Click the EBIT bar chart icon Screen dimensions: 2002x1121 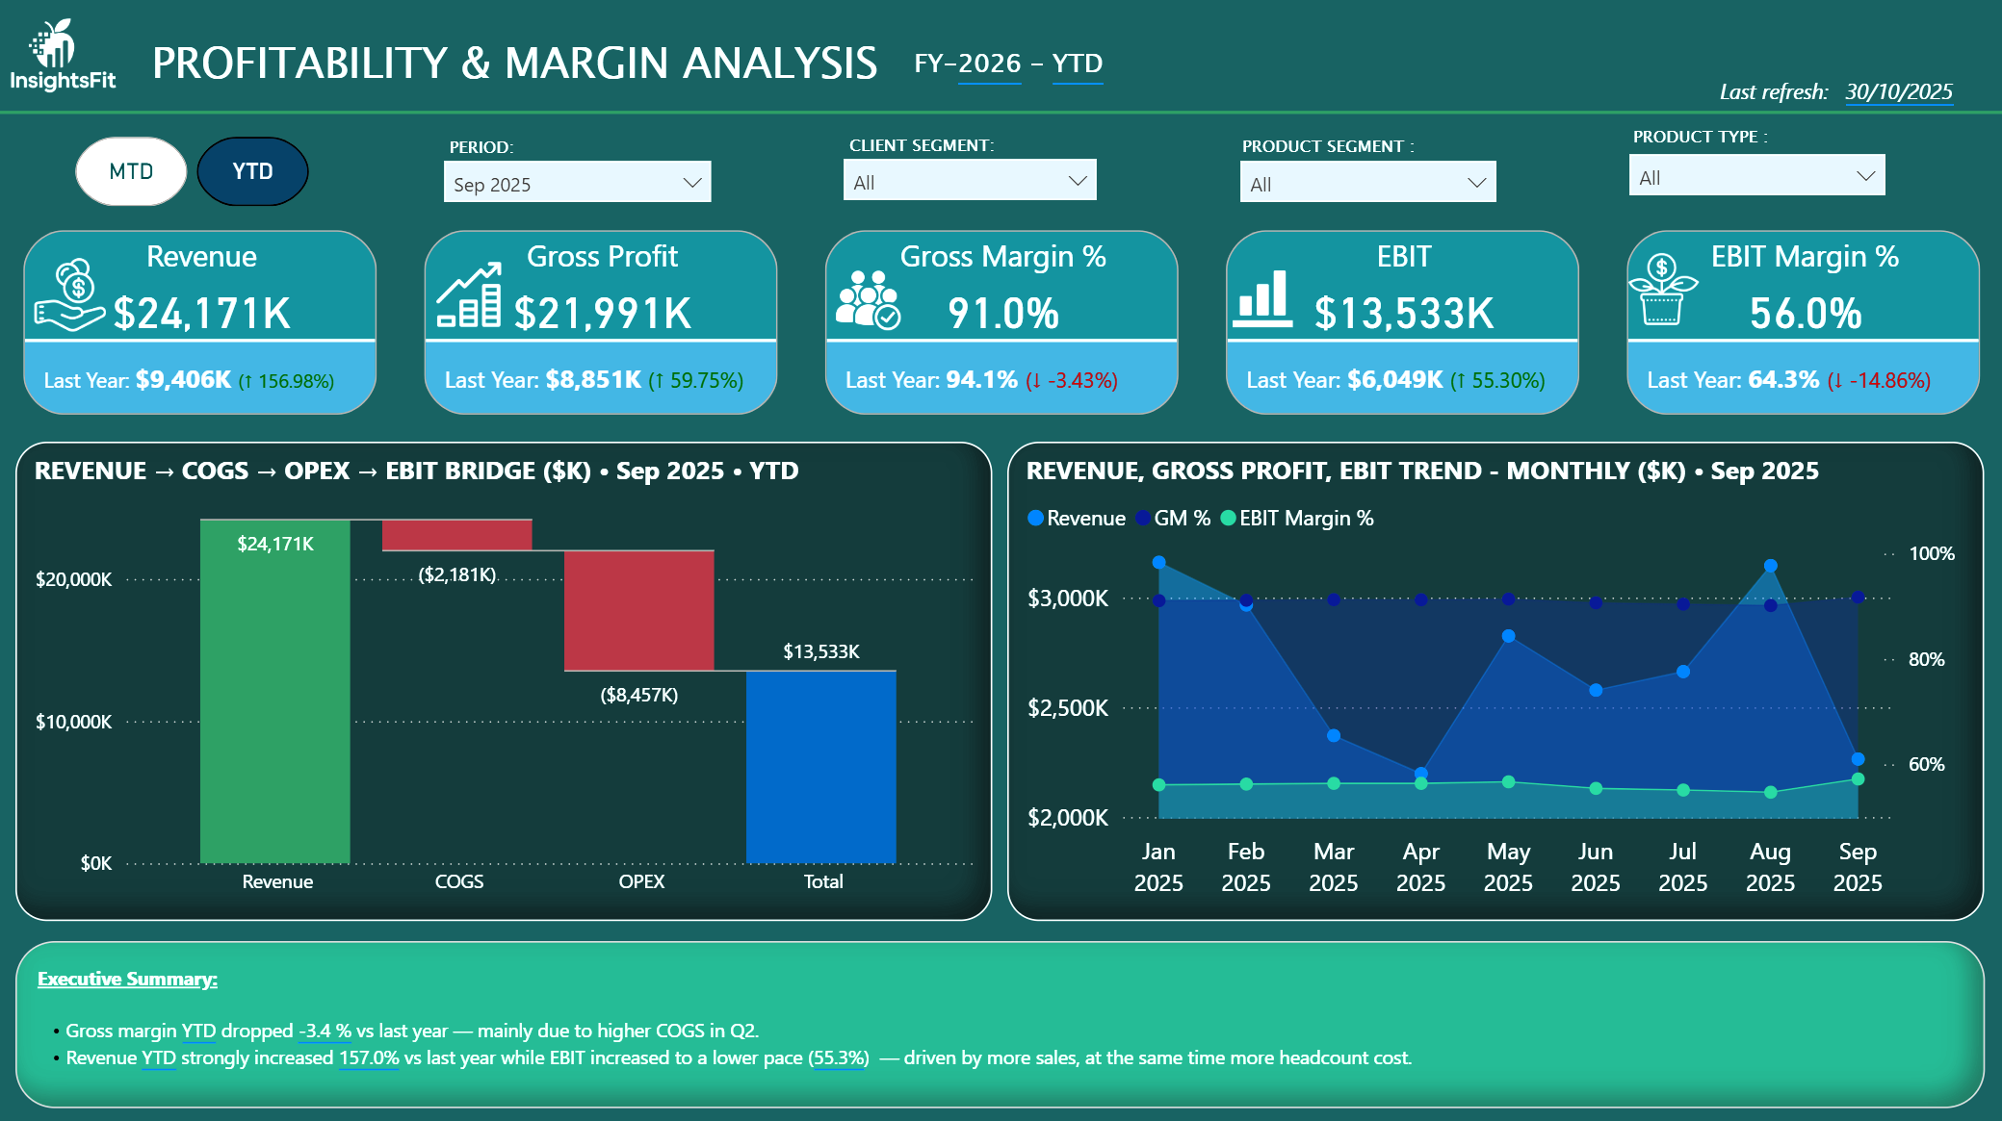[1261, 297]
